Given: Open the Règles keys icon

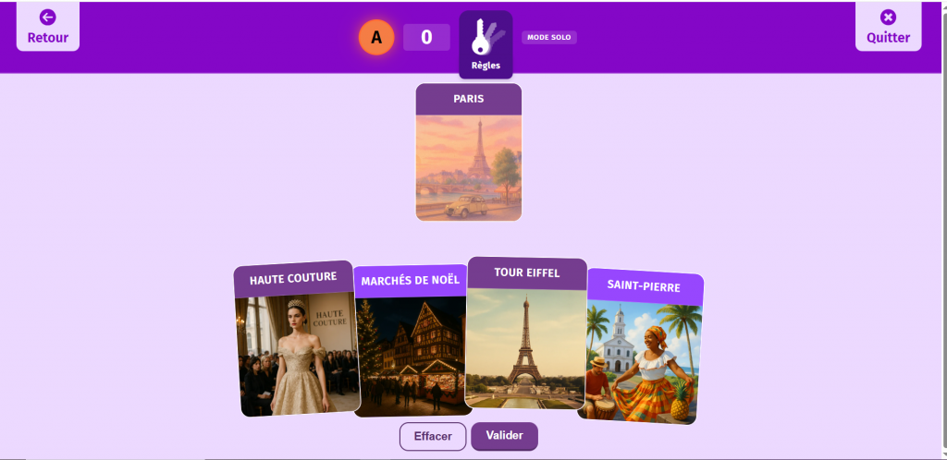Looking at the screenshot, I should click(487, 37).
